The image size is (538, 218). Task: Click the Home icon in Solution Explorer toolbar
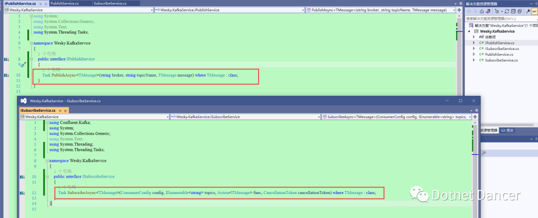482,11
